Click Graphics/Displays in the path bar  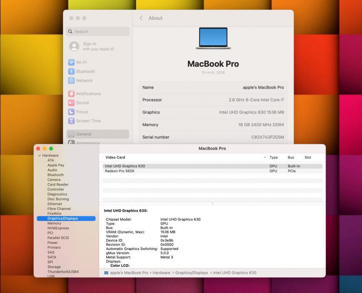coord(191,273)
